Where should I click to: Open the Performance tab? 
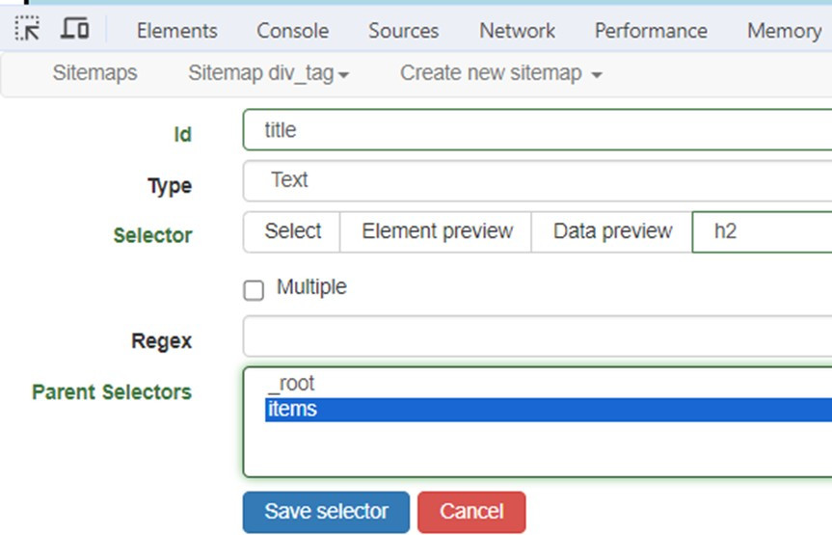click(650, 31)
